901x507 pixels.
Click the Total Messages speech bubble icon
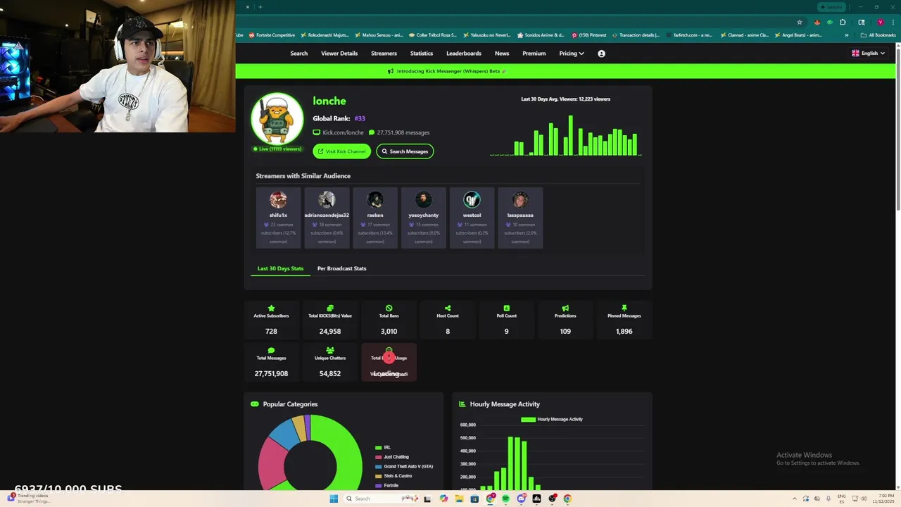click(x=271, y=350)
